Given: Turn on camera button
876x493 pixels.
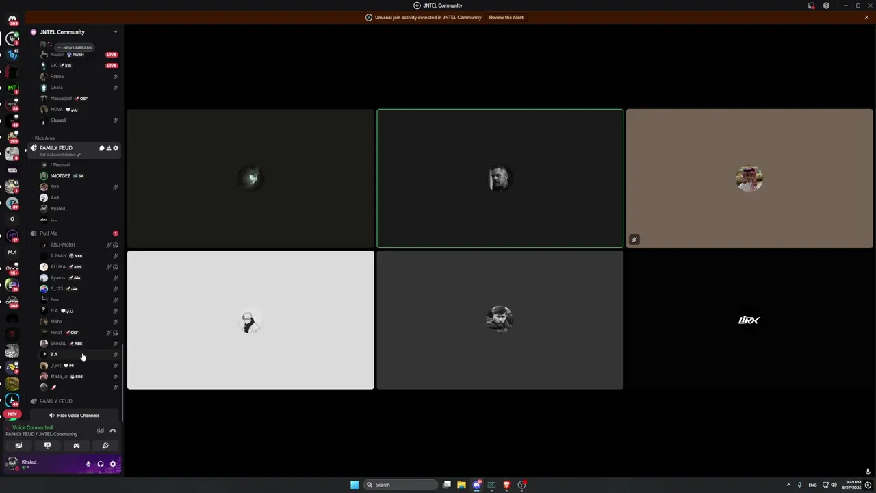Looking at the screenshot, I should pyautogui.click(x=18, y=446).
